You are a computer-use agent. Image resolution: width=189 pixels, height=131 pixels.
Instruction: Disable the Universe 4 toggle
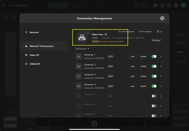[154, 86]
